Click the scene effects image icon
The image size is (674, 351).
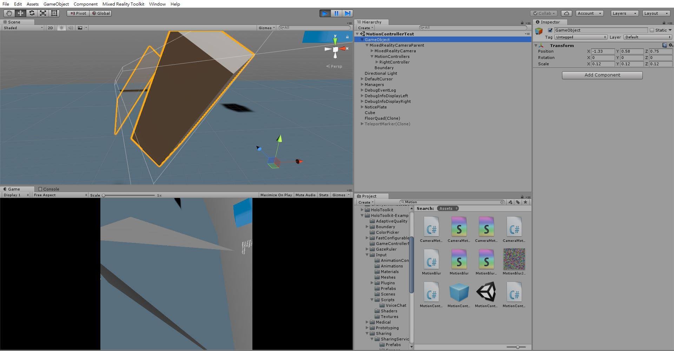(80, 28)
